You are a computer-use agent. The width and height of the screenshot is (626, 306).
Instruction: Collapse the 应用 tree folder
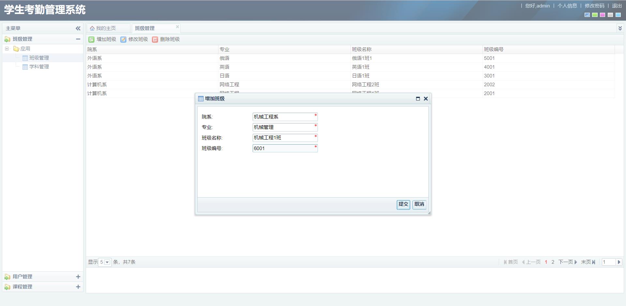(x=7, y=49)
